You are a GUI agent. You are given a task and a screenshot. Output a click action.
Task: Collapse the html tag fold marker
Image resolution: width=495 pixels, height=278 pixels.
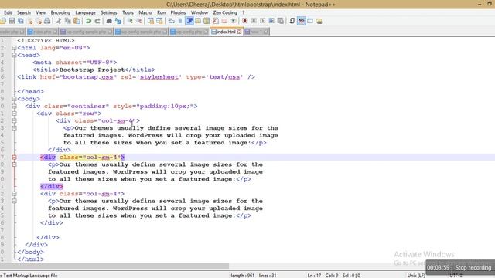pos(14,48)
